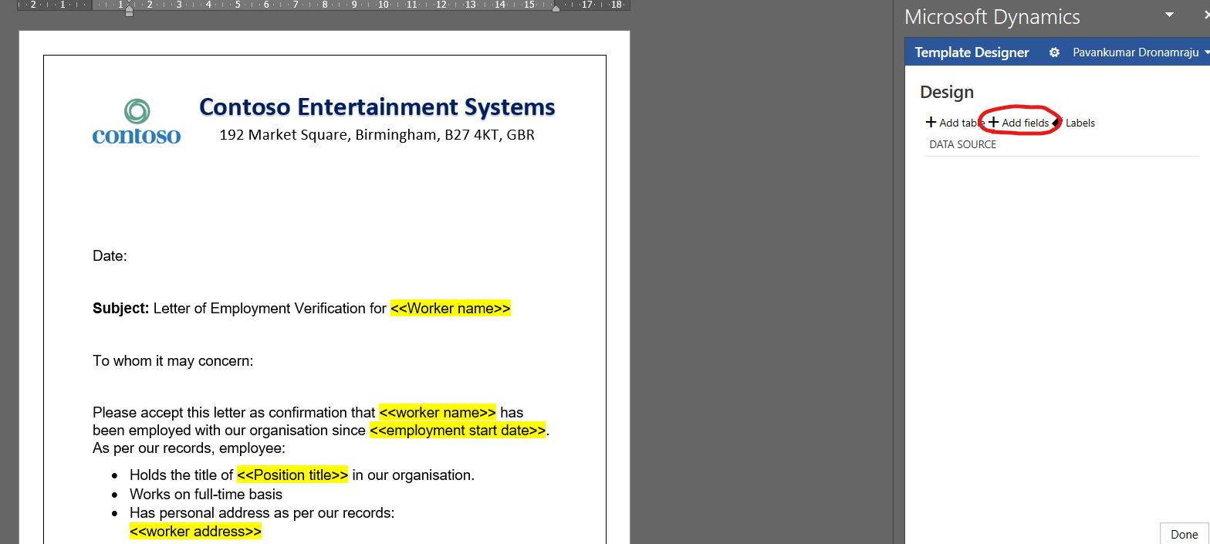Click the Contoso logo image
This screenshot has height=544, width=1210.
coord(137,122)
